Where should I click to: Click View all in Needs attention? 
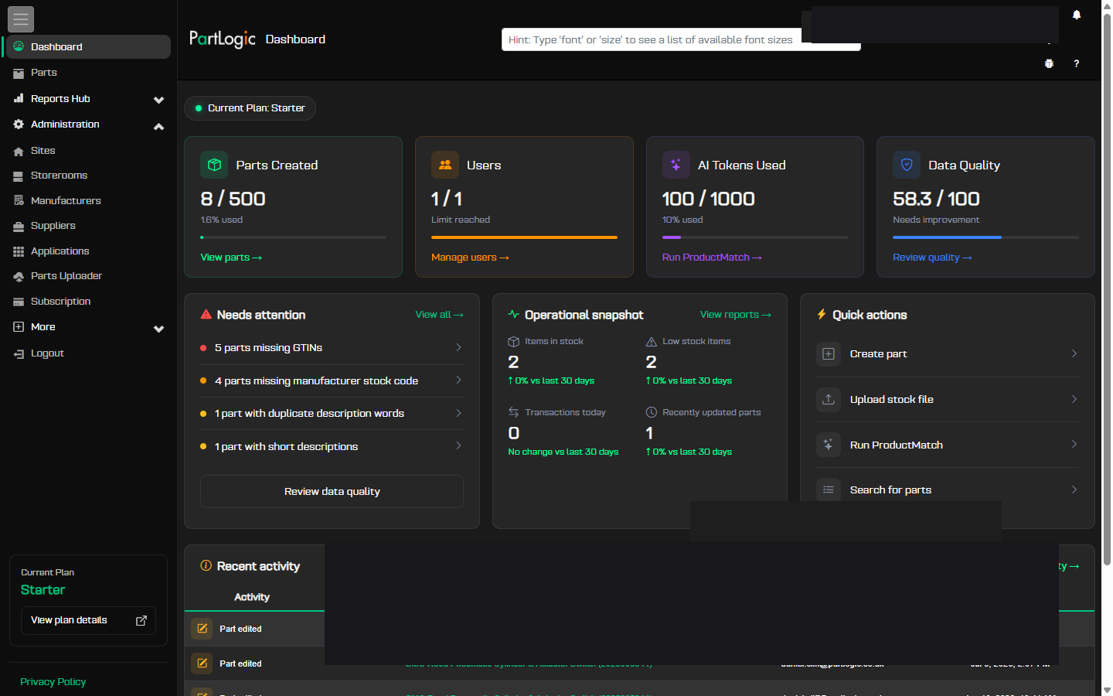(x=439, y=315)
